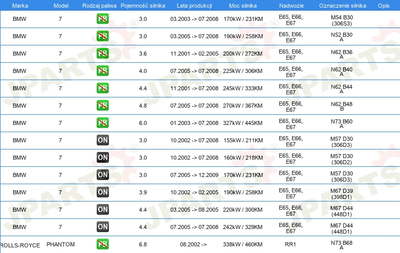Viewport: 400px width, 253px height.
Task: Select production dates 07.2005 -> 12.2009
Action: click(194, 175)
